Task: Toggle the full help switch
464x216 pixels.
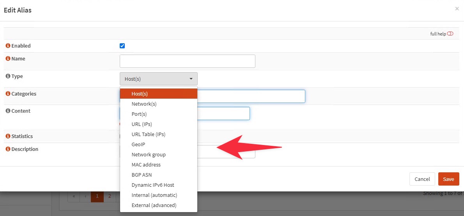Action: [x=450, y=34]
